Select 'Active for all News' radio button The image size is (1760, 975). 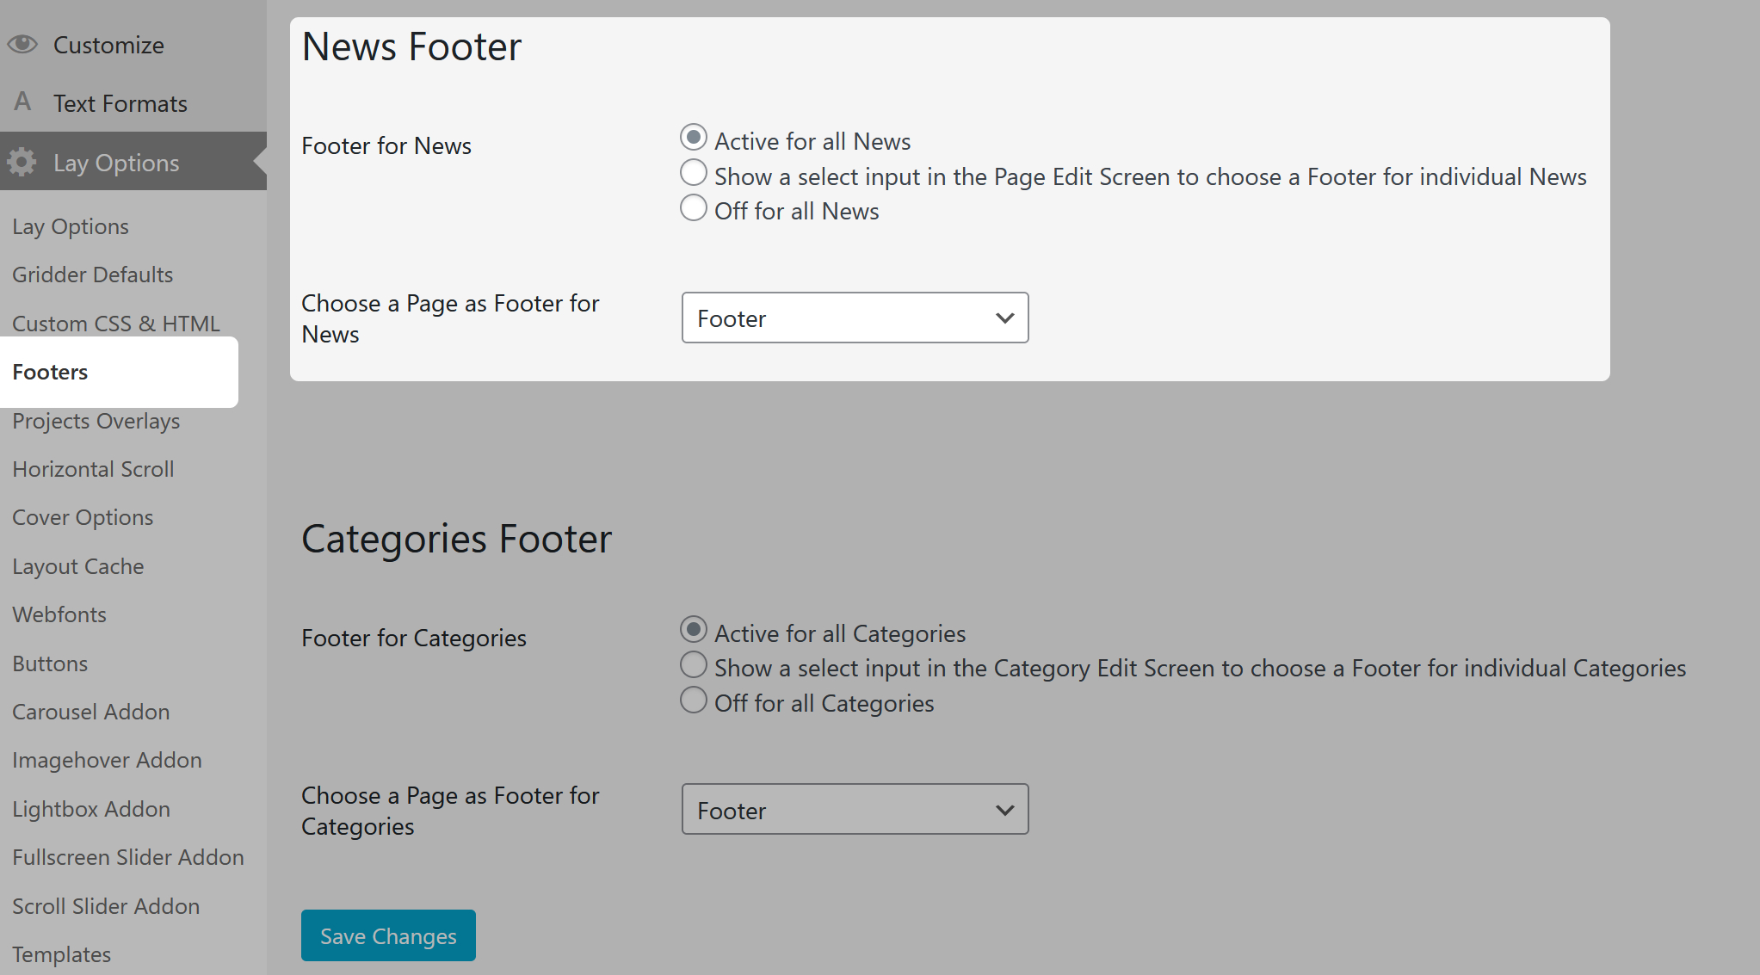point(693,138)
